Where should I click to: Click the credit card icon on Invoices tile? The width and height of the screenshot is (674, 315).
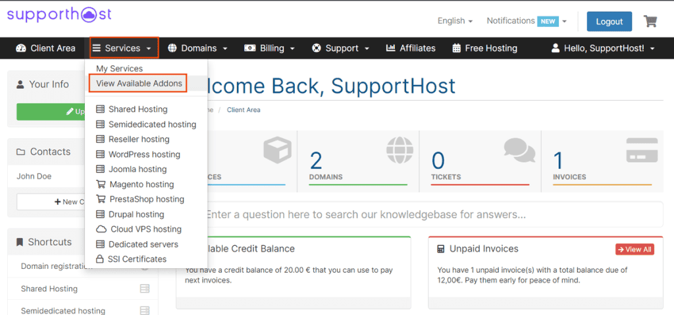coord(642,150)
